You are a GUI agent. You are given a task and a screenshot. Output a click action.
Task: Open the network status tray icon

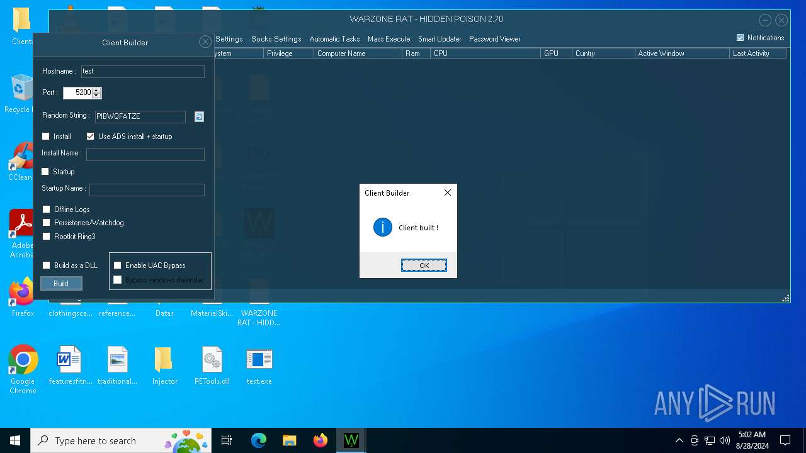tap(710, 440)
